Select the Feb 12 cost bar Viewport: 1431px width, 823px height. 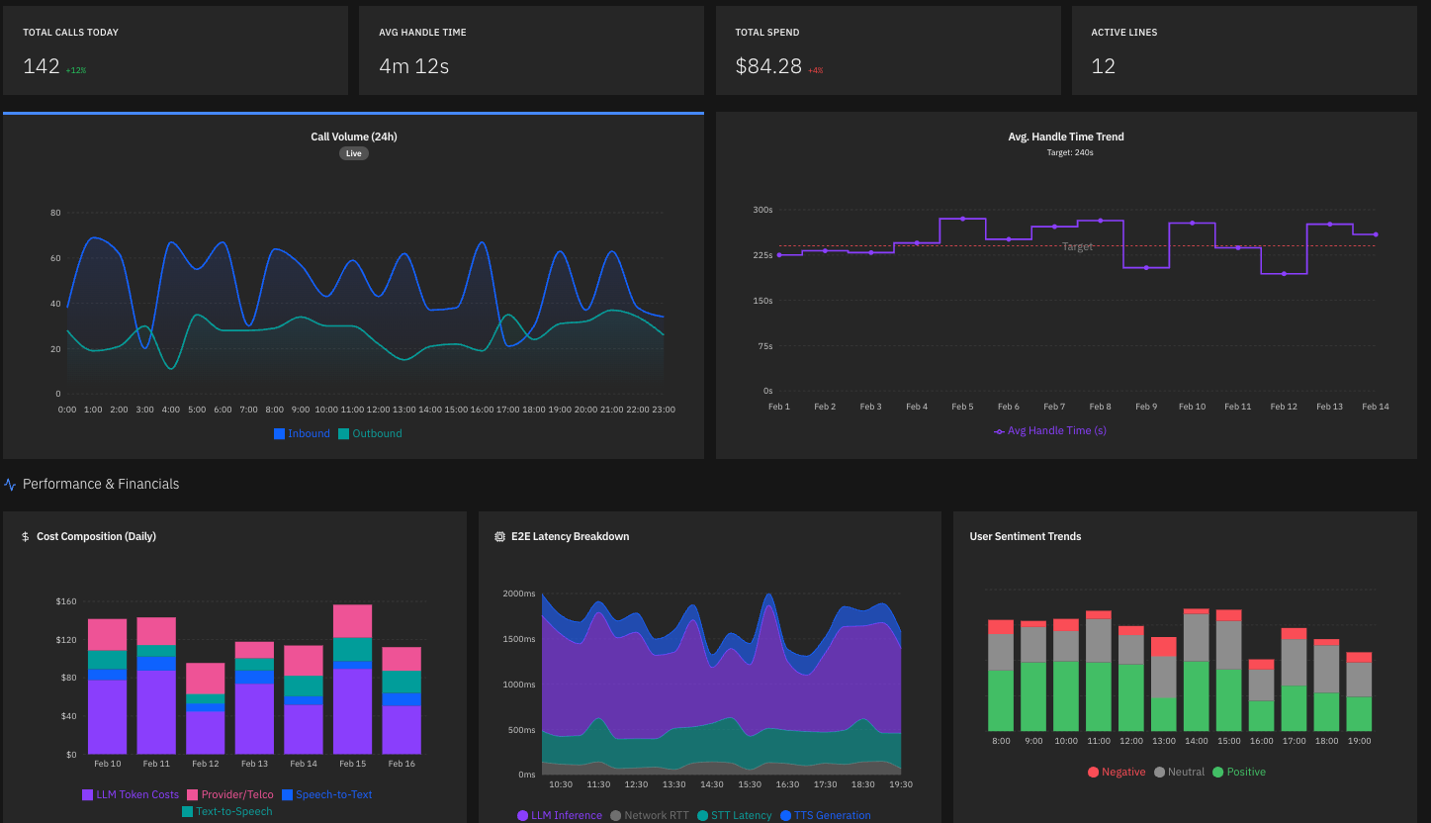coord(206,708)
